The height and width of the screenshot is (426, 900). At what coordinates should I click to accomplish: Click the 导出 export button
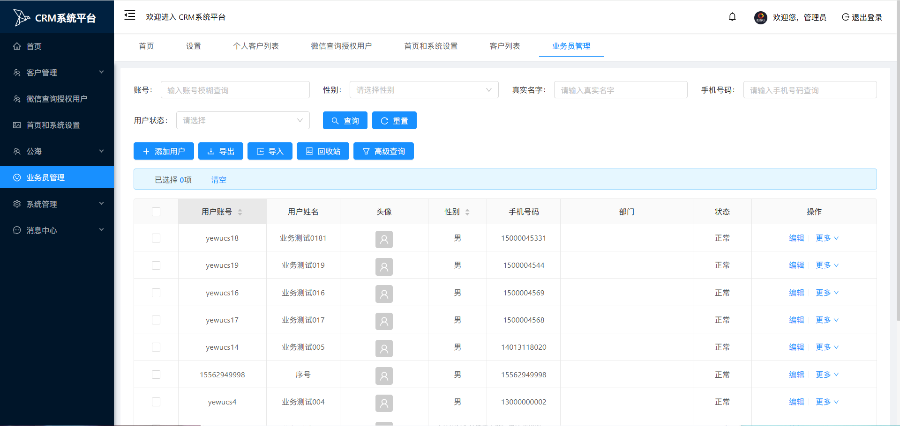[221, 151]
